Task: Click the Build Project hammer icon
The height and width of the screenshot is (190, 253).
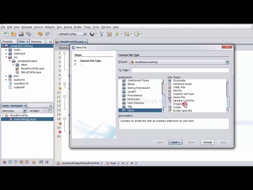Action: coord(102,34)
